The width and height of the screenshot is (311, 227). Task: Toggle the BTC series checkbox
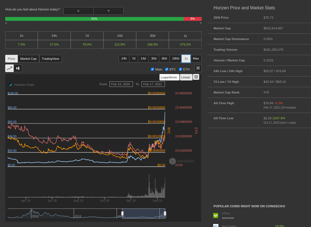pos(167,69)
